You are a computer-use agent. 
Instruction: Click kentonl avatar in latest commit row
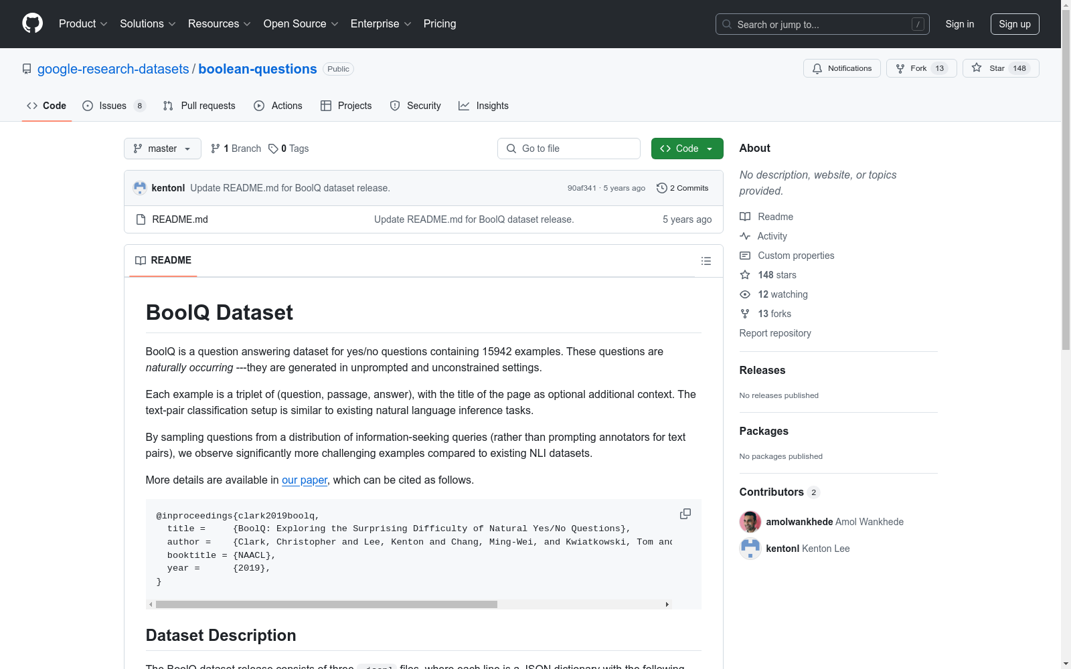point(140,188)
